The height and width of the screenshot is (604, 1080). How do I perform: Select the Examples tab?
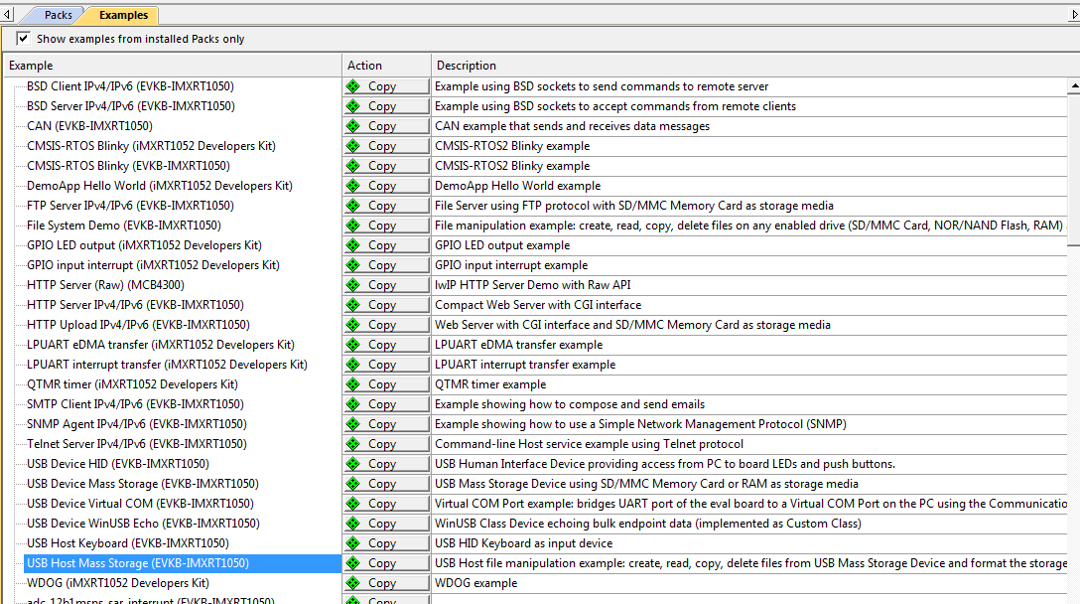pos(123,15)
